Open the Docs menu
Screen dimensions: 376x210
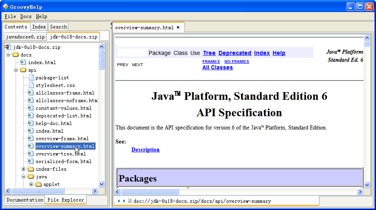[x=26, y=16]
